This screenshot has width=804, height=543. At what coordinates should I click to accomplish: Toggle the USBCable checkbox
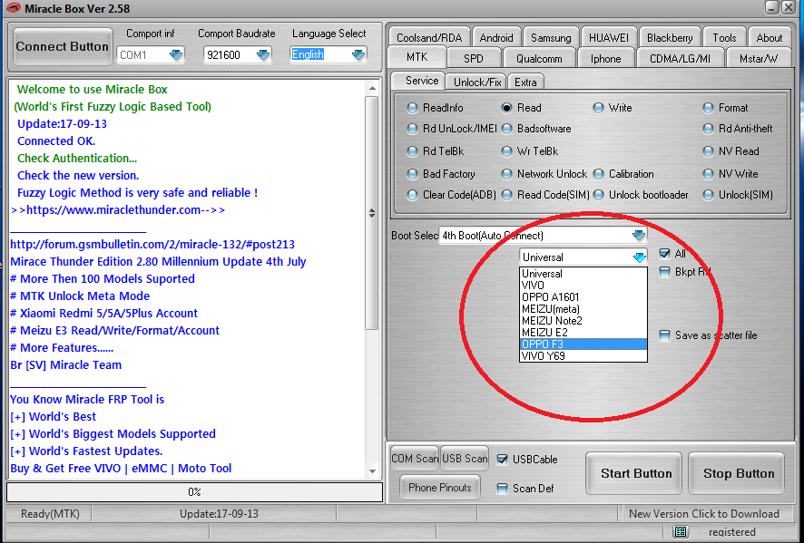click(x=503, y=460)
